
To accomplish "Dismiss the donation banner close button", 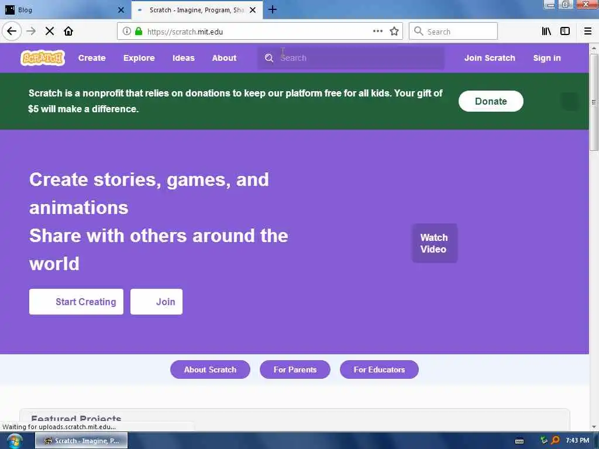I will coord(570,101).
